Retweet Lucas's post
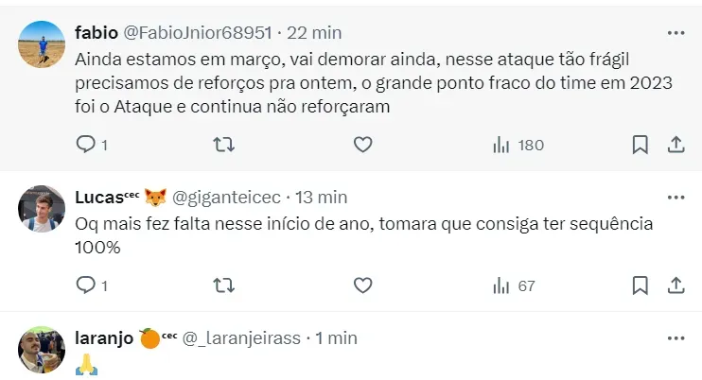The width and height of the screenshot is (702, 380). click(x=223, y=285)
